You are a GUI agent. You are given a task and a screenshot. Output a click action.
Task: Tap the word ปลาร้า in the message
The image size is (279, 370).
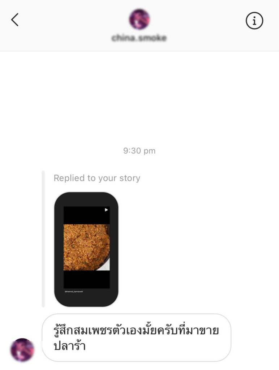[x=70, y=346]
